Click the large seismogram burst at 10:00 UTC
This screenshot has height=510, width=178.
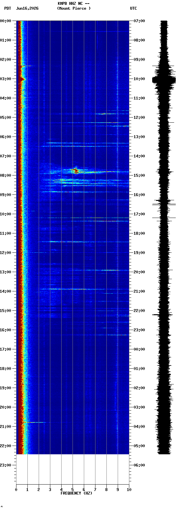164,80
